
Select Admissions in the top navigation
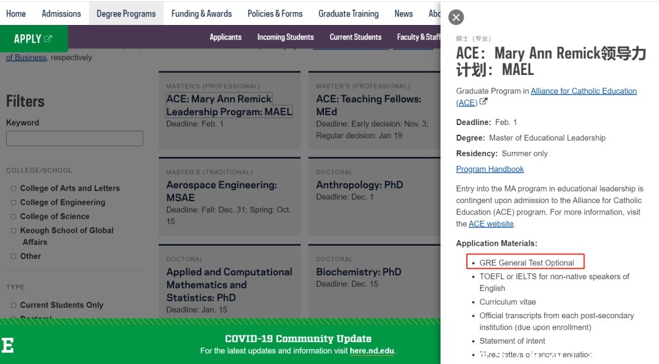click(61, 13)
